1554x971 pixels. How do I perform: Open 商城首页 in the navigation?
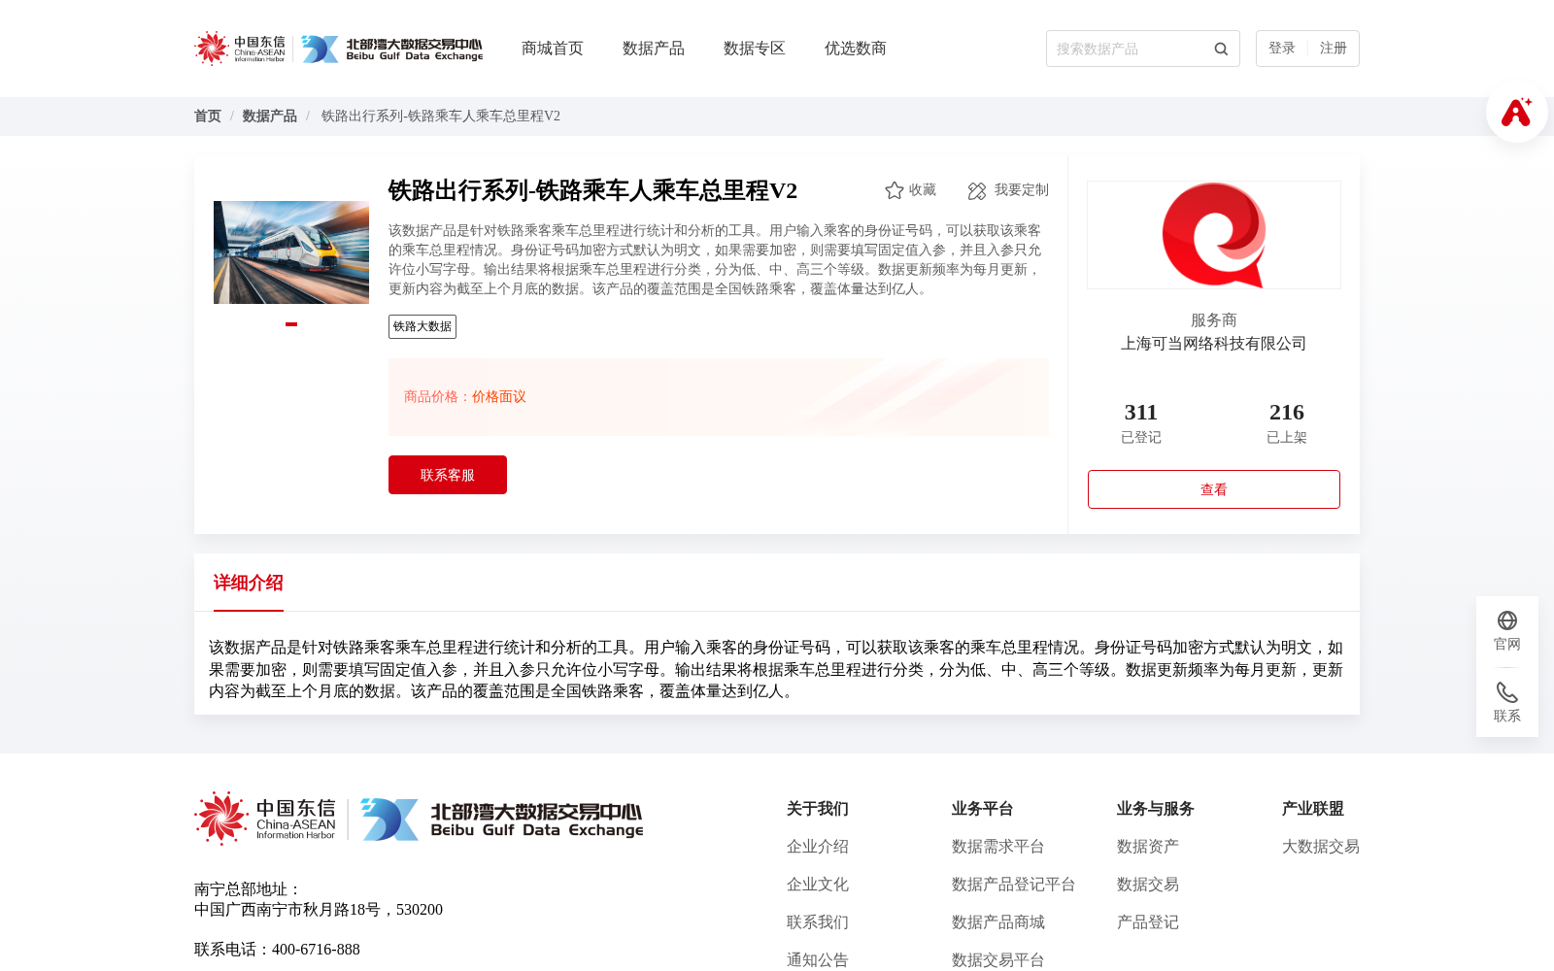553,49
